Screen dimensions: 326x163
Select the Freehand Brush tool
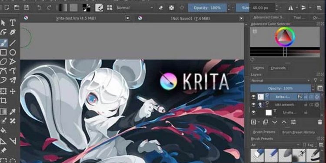[3, 43]
